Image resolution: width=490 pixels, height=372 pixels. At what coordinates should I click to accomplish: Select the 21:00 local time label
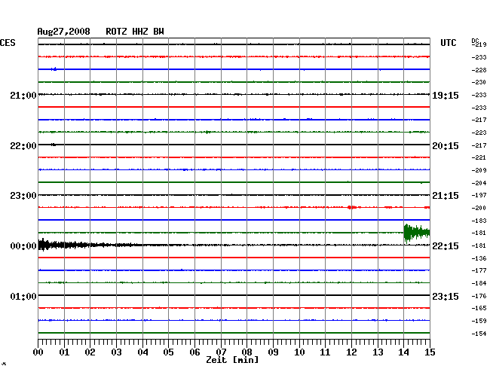[x=23, y=96]
